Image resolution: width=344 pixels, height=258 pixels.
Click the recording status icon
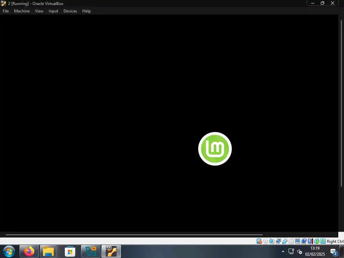[x=304, y=241]
